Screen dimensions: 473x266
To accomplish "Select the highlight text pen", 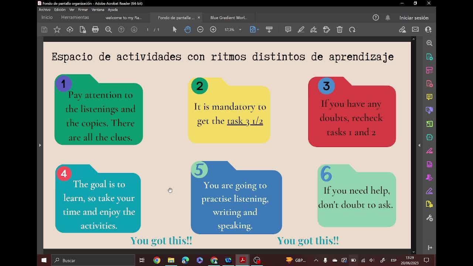I will (301, 30).
